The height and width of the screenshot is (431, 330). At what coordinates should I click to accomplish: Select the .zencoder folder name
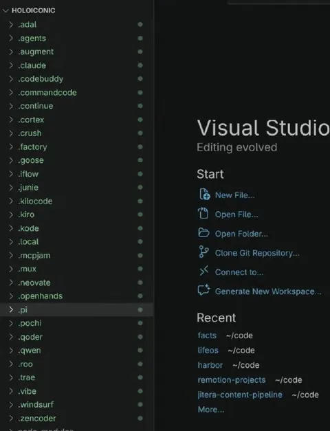[x=37, y=419]
